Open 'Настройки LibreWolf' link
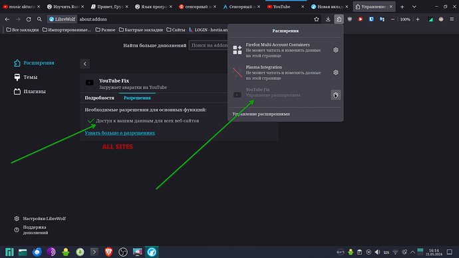 point(40,219)
